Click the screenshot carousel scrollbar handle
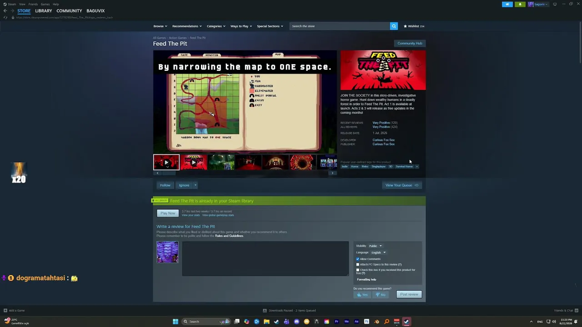 coord(168,173)
